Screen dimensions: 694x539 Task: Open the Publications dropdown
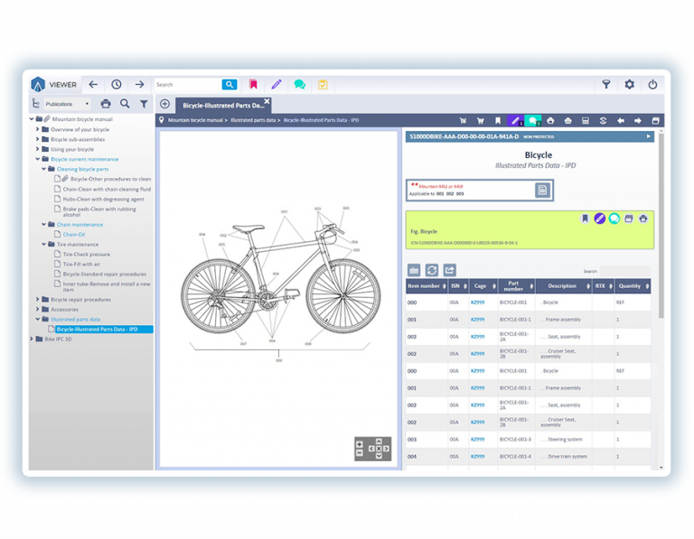pos(67,104)
